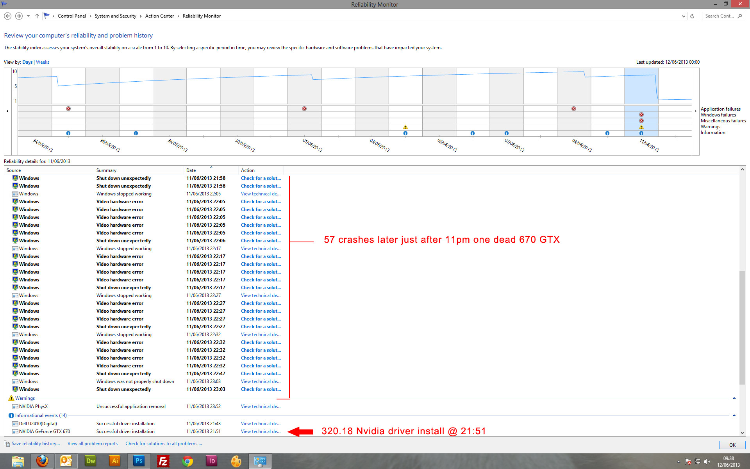This screenshot has width=750, height=469.
Task: Click the refresh address bar icon
Action: (x=692, y=16)
